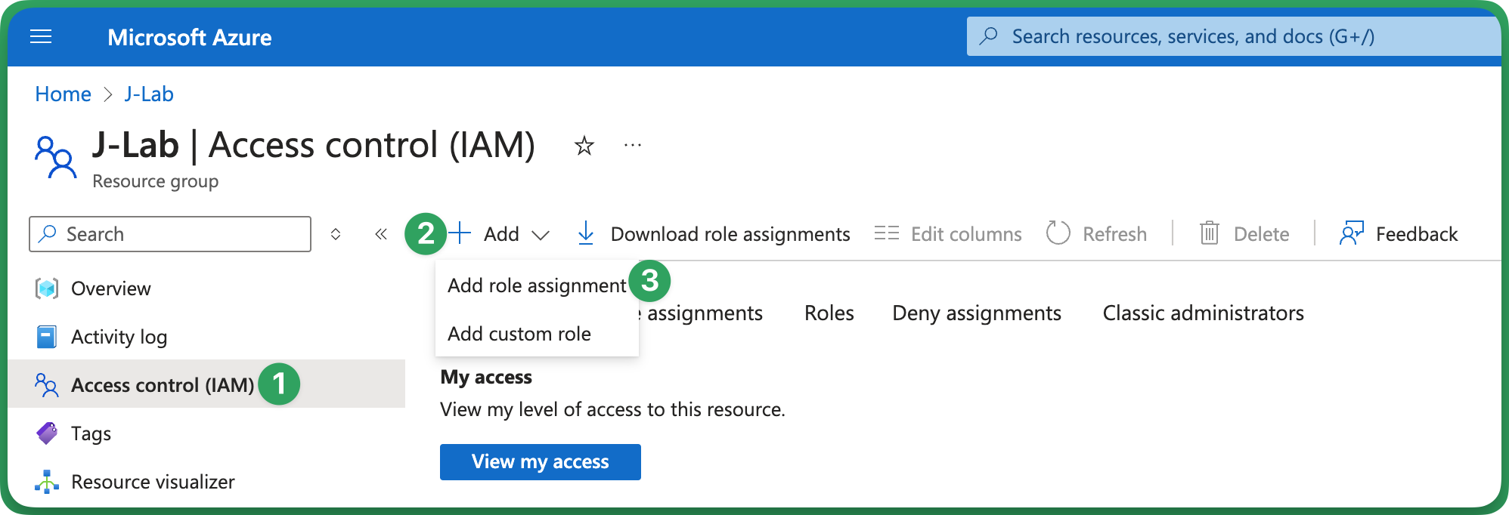Open the ellipsis more options menu
The height and width of the screenshot is (515, 1509).
pos(632,145)
